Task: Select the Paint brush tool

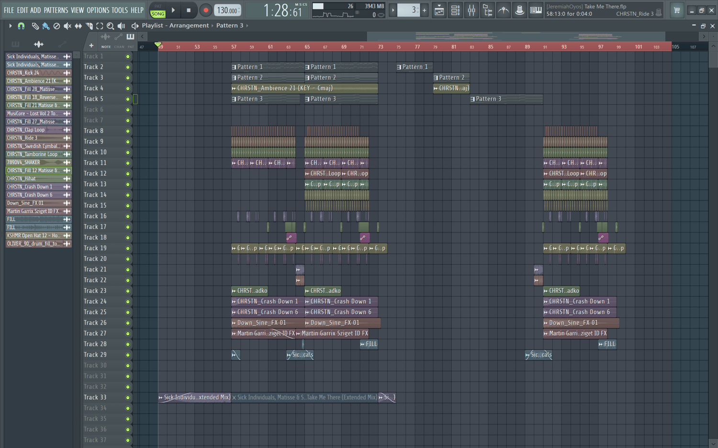Action: pyautogui.click(x=46, y=26)
